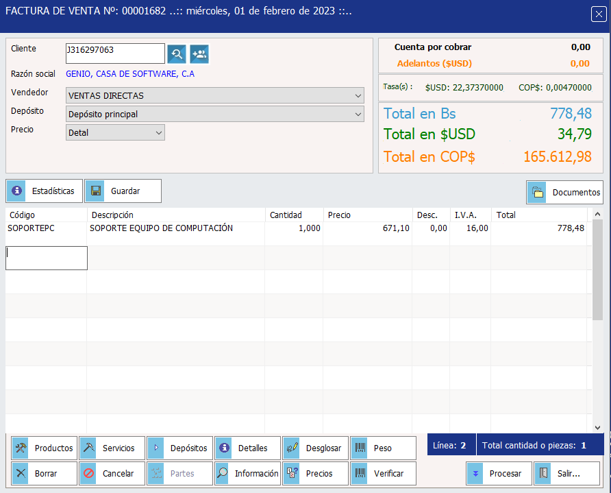Open the Servicios list
The image size is (611, 493).
(112, 448)
